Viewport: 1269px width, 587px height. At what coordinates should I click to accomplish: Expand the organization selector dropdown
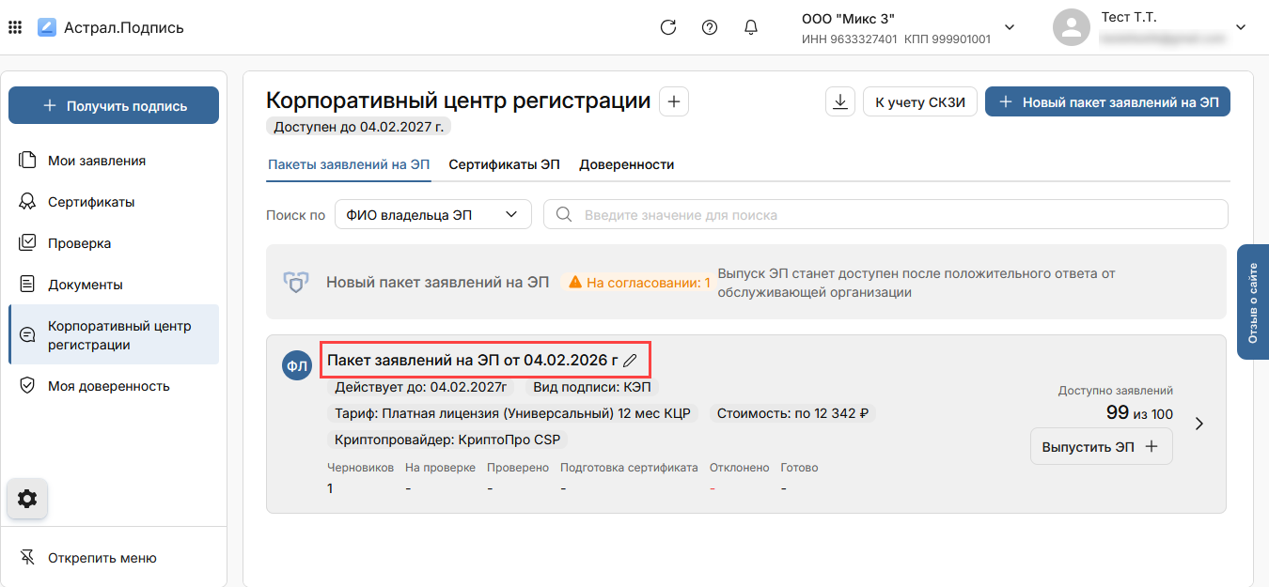(x=1010, y=27)
